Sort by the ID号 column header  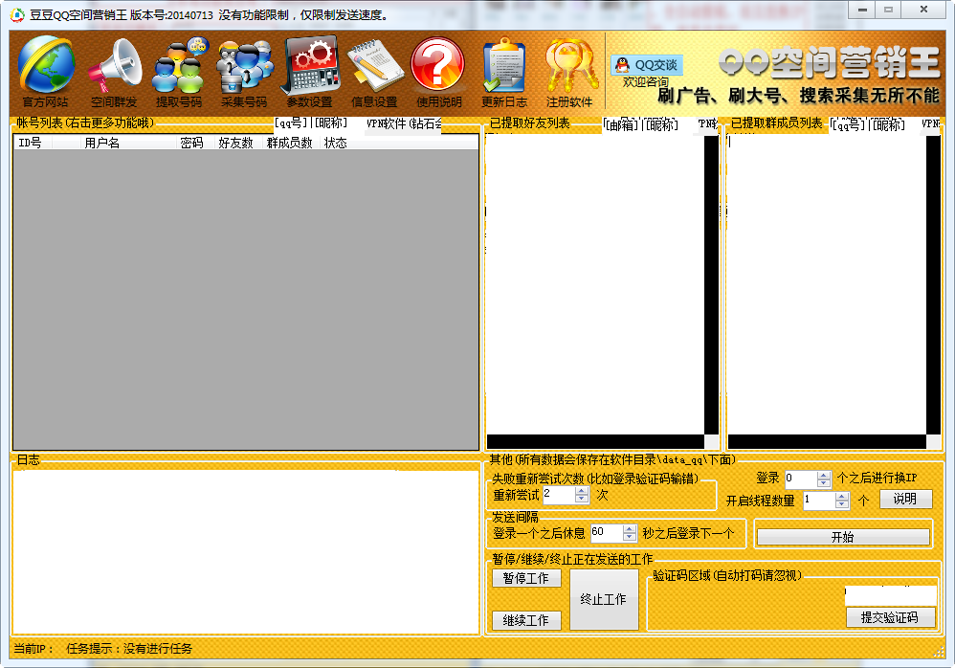pyautogui.click(x=33, y=143)
